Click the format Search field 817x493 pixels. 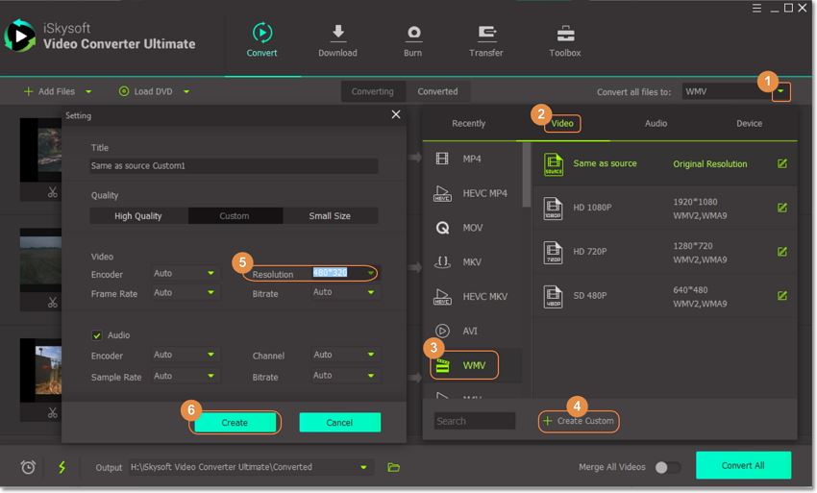[475, 421]
